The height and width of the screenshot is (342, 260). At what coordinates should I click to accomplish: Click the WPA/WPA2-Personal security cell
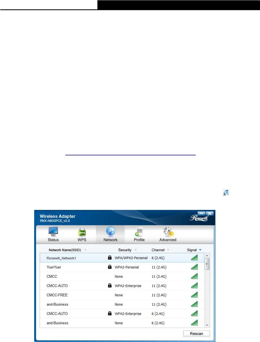pyautogui.click(x=131, y=258)
